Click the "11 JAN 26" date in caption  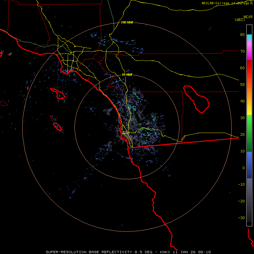(x=184, y=252)
